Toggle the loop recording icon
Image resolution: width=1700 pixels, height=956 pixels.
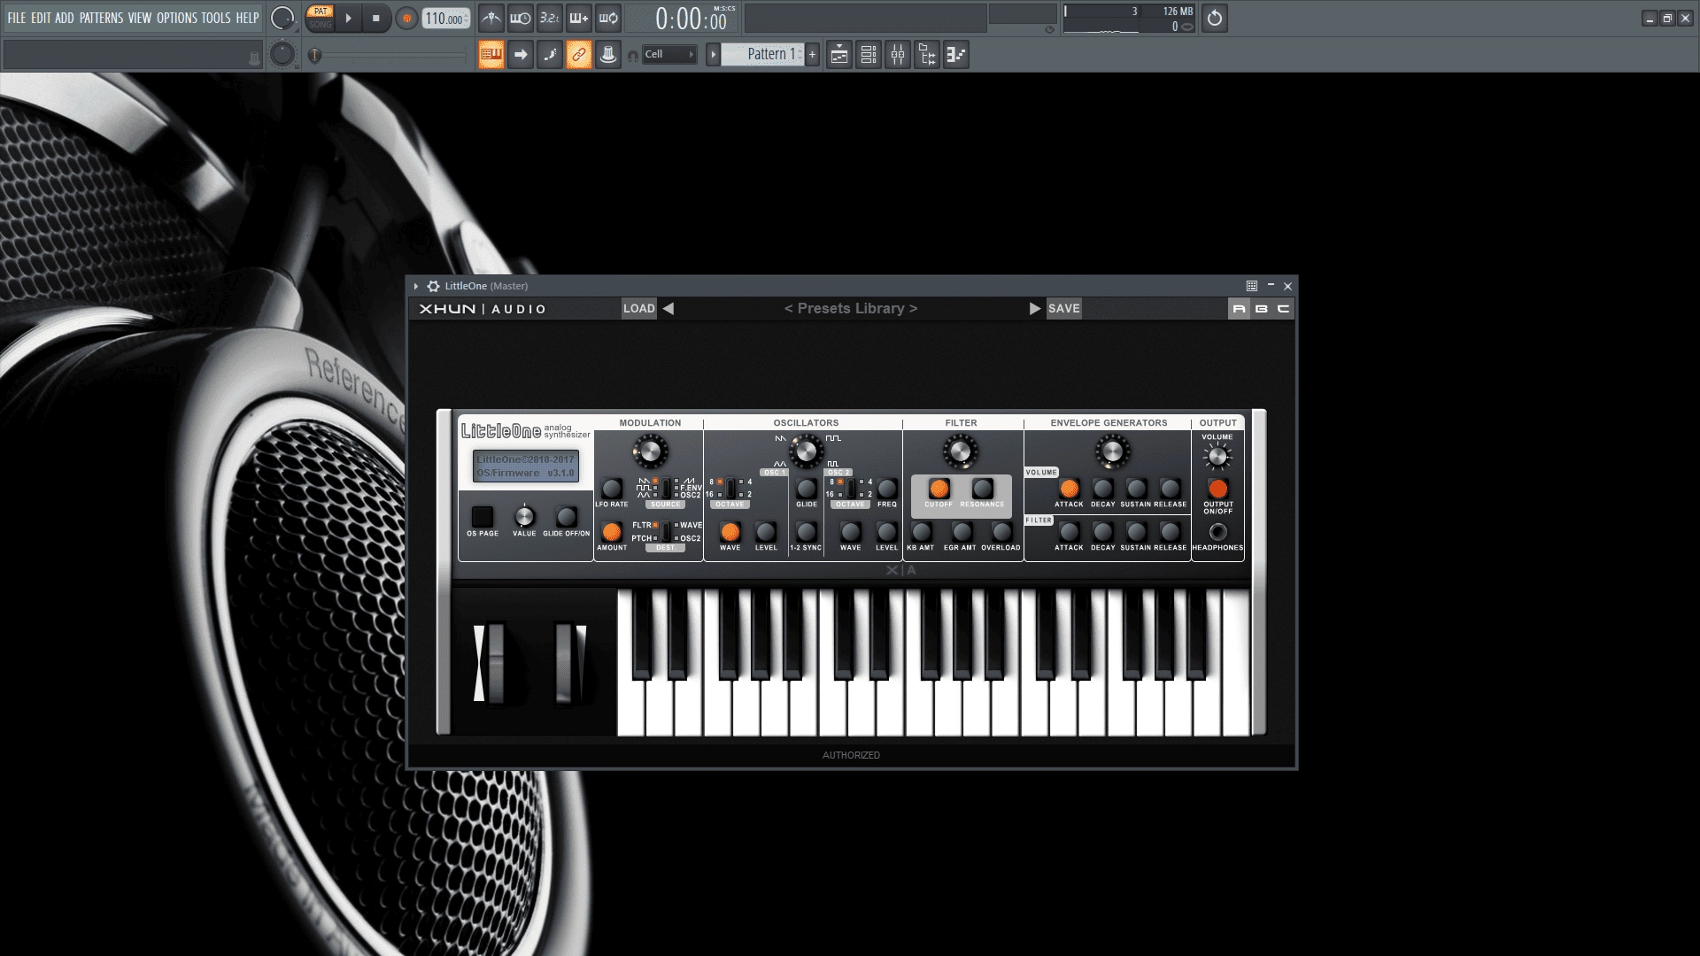608,18
